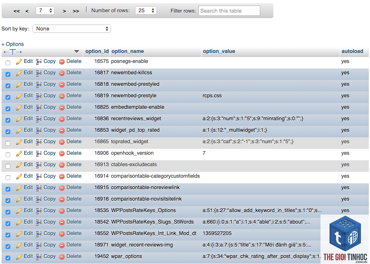Check the toprated_widget row checkbox
This screenshot has width=370, height=264.
tap(8, 143)
